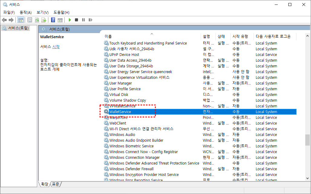Restart the service using the restart icon
Screen dimensions: 311x194
pyautogui.click(x=91, y=20)
